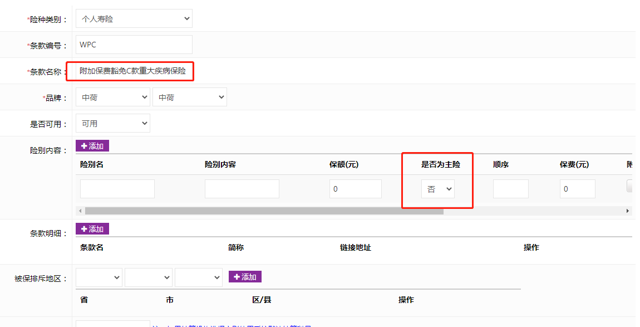640x327 pixels.
Task: Open the 是否为主险 dropdown showing 否
Action: [438, 189]
